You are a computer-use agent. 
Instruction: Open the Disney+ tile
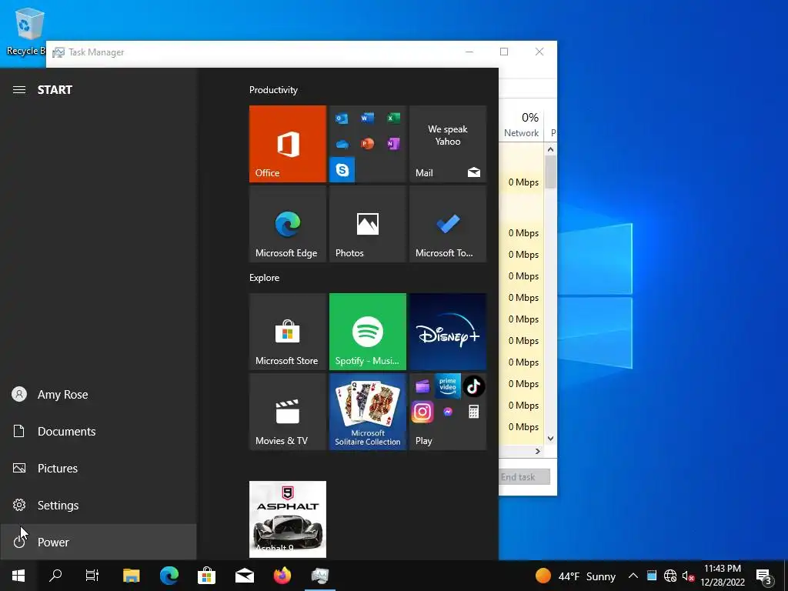(448, 332)
